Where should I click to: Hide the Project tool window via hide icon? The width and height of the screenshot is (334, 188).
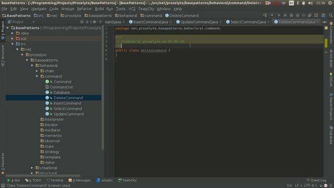(x=101, y=22)
